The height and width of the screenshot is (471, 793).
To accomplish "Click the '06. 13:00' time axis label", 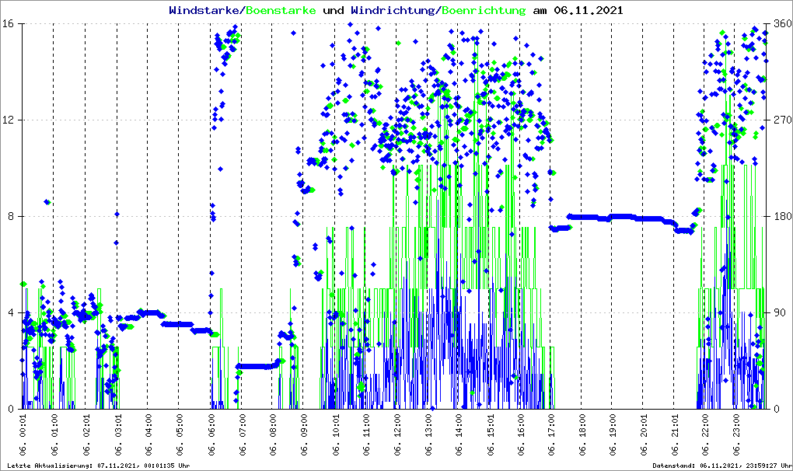I will (428, 434).
